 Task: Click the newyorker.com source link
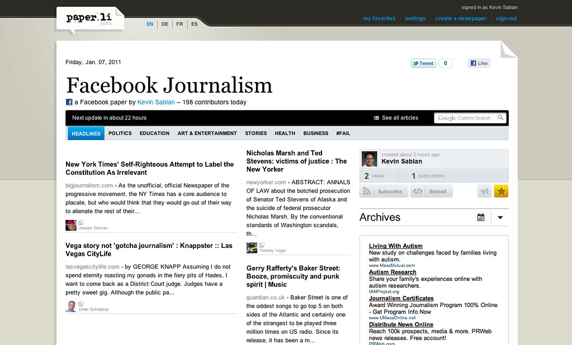pyautogui.click(x=266, y=182)
